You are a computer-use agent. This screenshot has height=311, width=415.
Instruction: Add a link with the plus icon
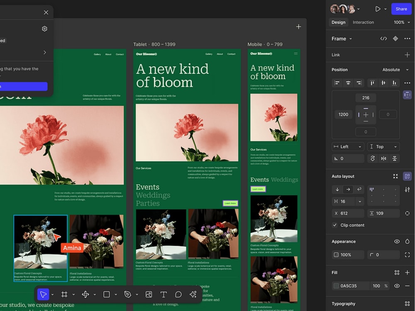tap(408, 55)
